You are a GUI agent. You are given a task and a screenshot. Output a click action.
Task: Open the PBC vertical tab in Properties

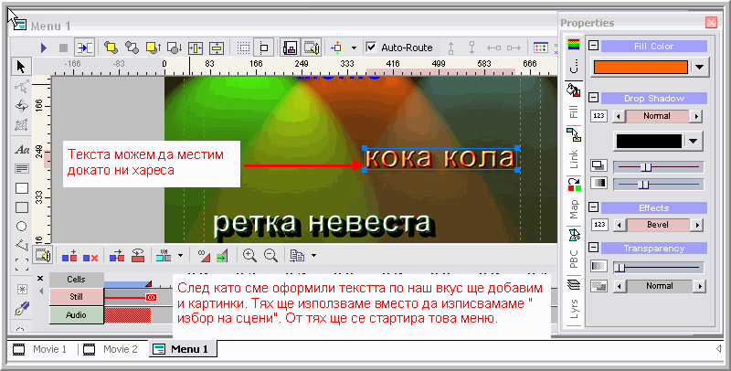[x=574, y=250]
